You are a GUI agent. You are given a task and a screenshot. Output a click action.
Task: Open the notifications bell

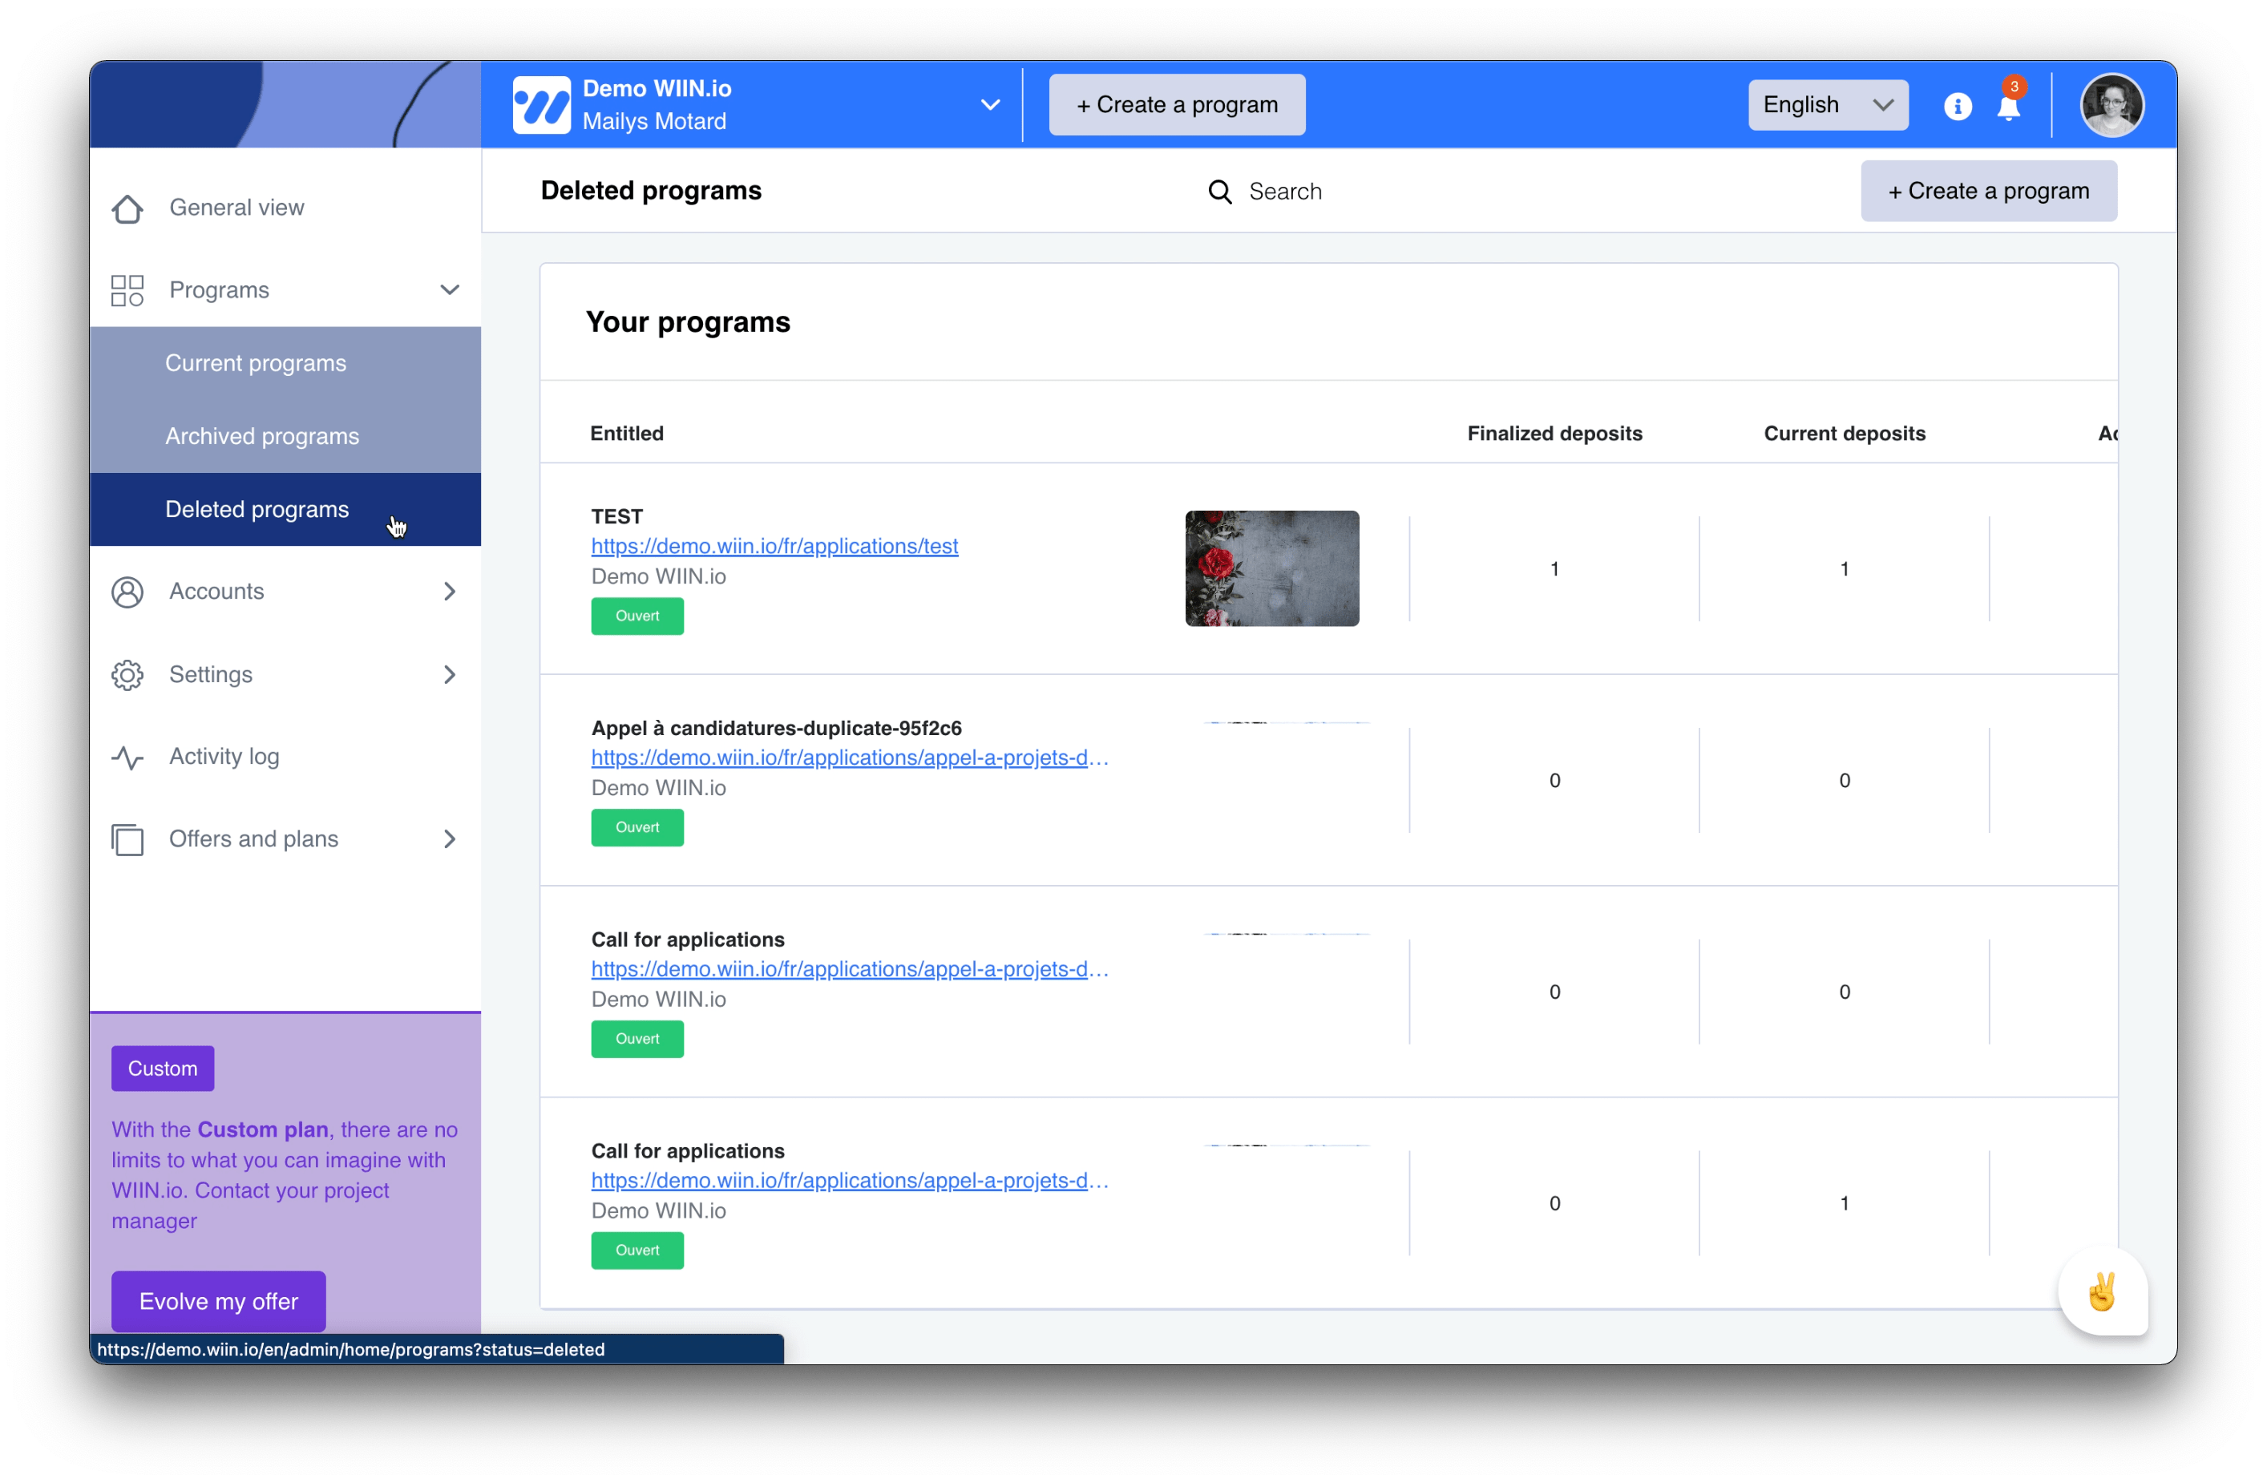point(2008,107)
